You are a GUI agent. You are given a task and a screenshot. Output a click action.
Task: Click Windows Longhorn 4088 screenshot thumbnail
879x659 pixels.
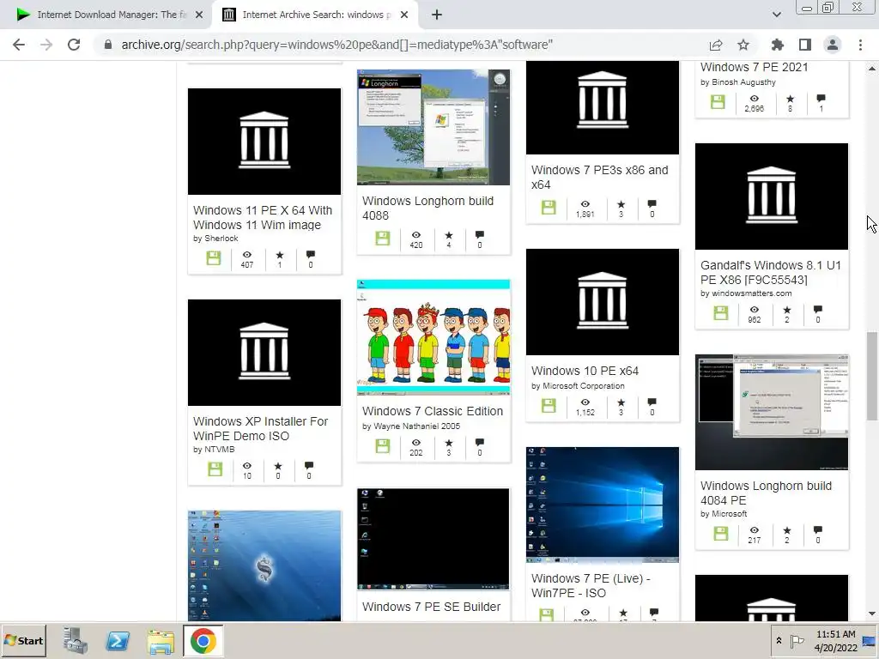433,127
